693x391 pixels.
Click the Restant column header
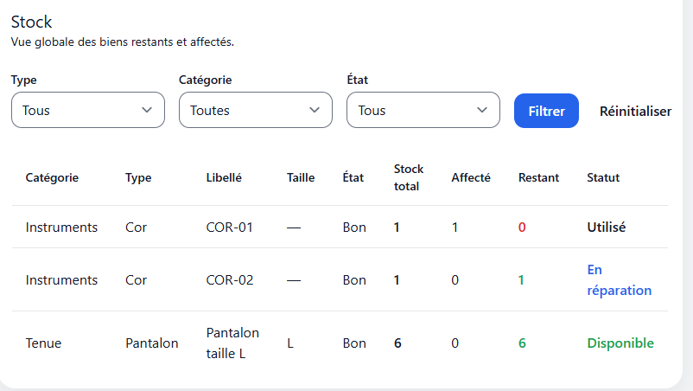coord(538,178)
